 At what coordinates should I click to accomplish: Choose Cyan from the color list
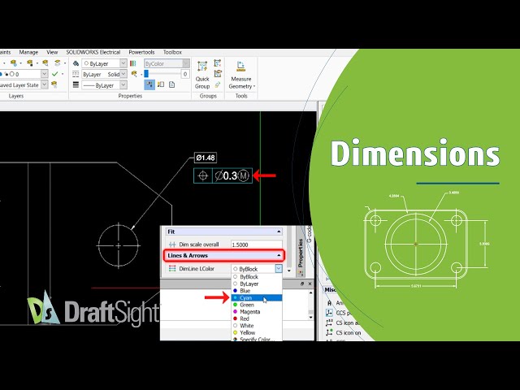pyautogui.click(x=257, y=298)
